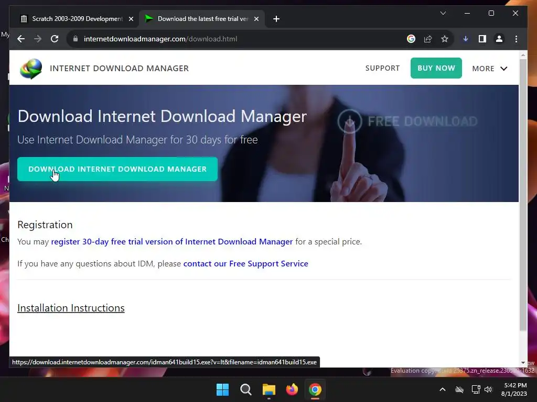Open the Chrome three-dot menu

[516, 39]
